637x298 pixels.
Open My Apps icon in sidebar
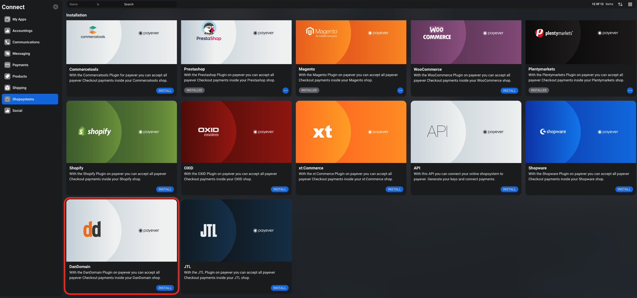point(7,19)
